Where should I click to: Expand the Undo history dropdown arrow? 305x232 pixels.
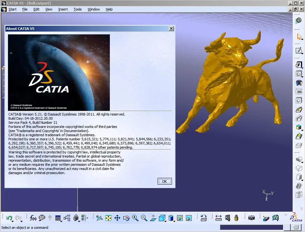point(12,221)
